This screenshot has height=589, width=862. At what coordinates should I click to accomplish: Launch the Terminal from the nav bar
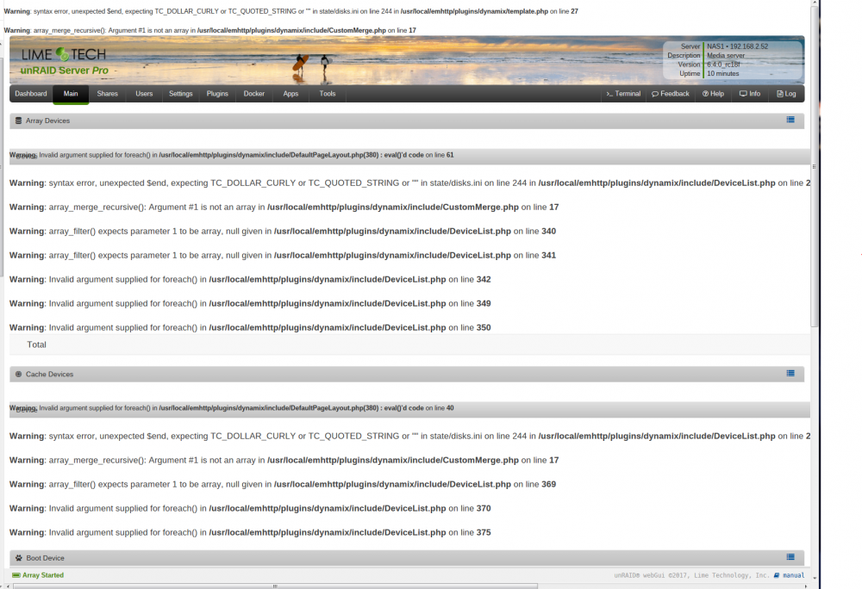pyautogui.click(x=623, y=94)
